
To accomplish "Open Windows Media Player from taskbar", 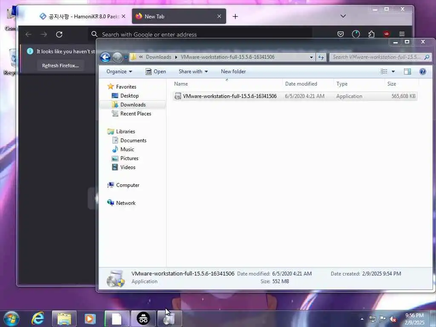I will click(90, 318).
